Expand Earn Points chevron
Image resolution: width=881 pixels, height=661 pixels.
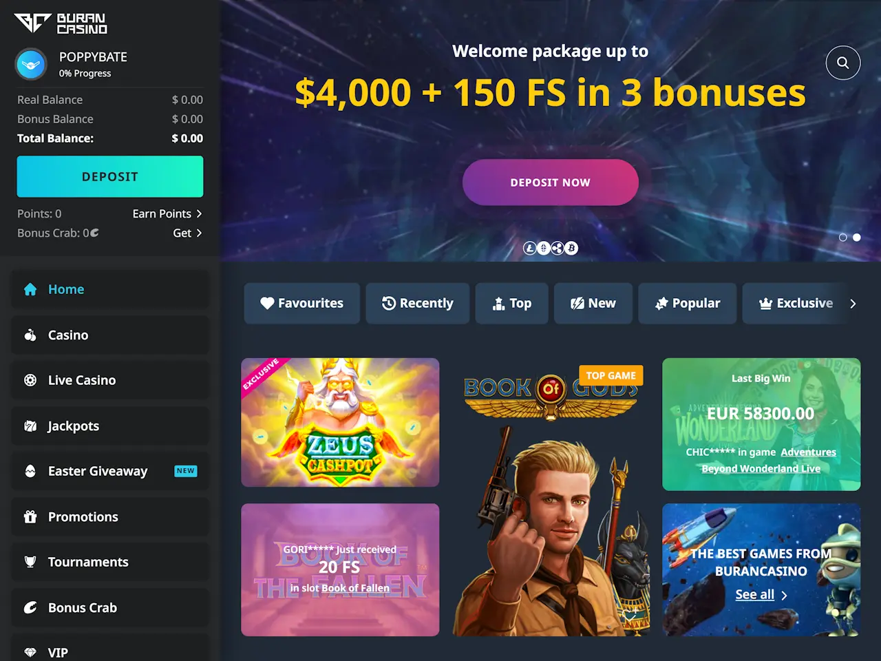coord(199,213)
